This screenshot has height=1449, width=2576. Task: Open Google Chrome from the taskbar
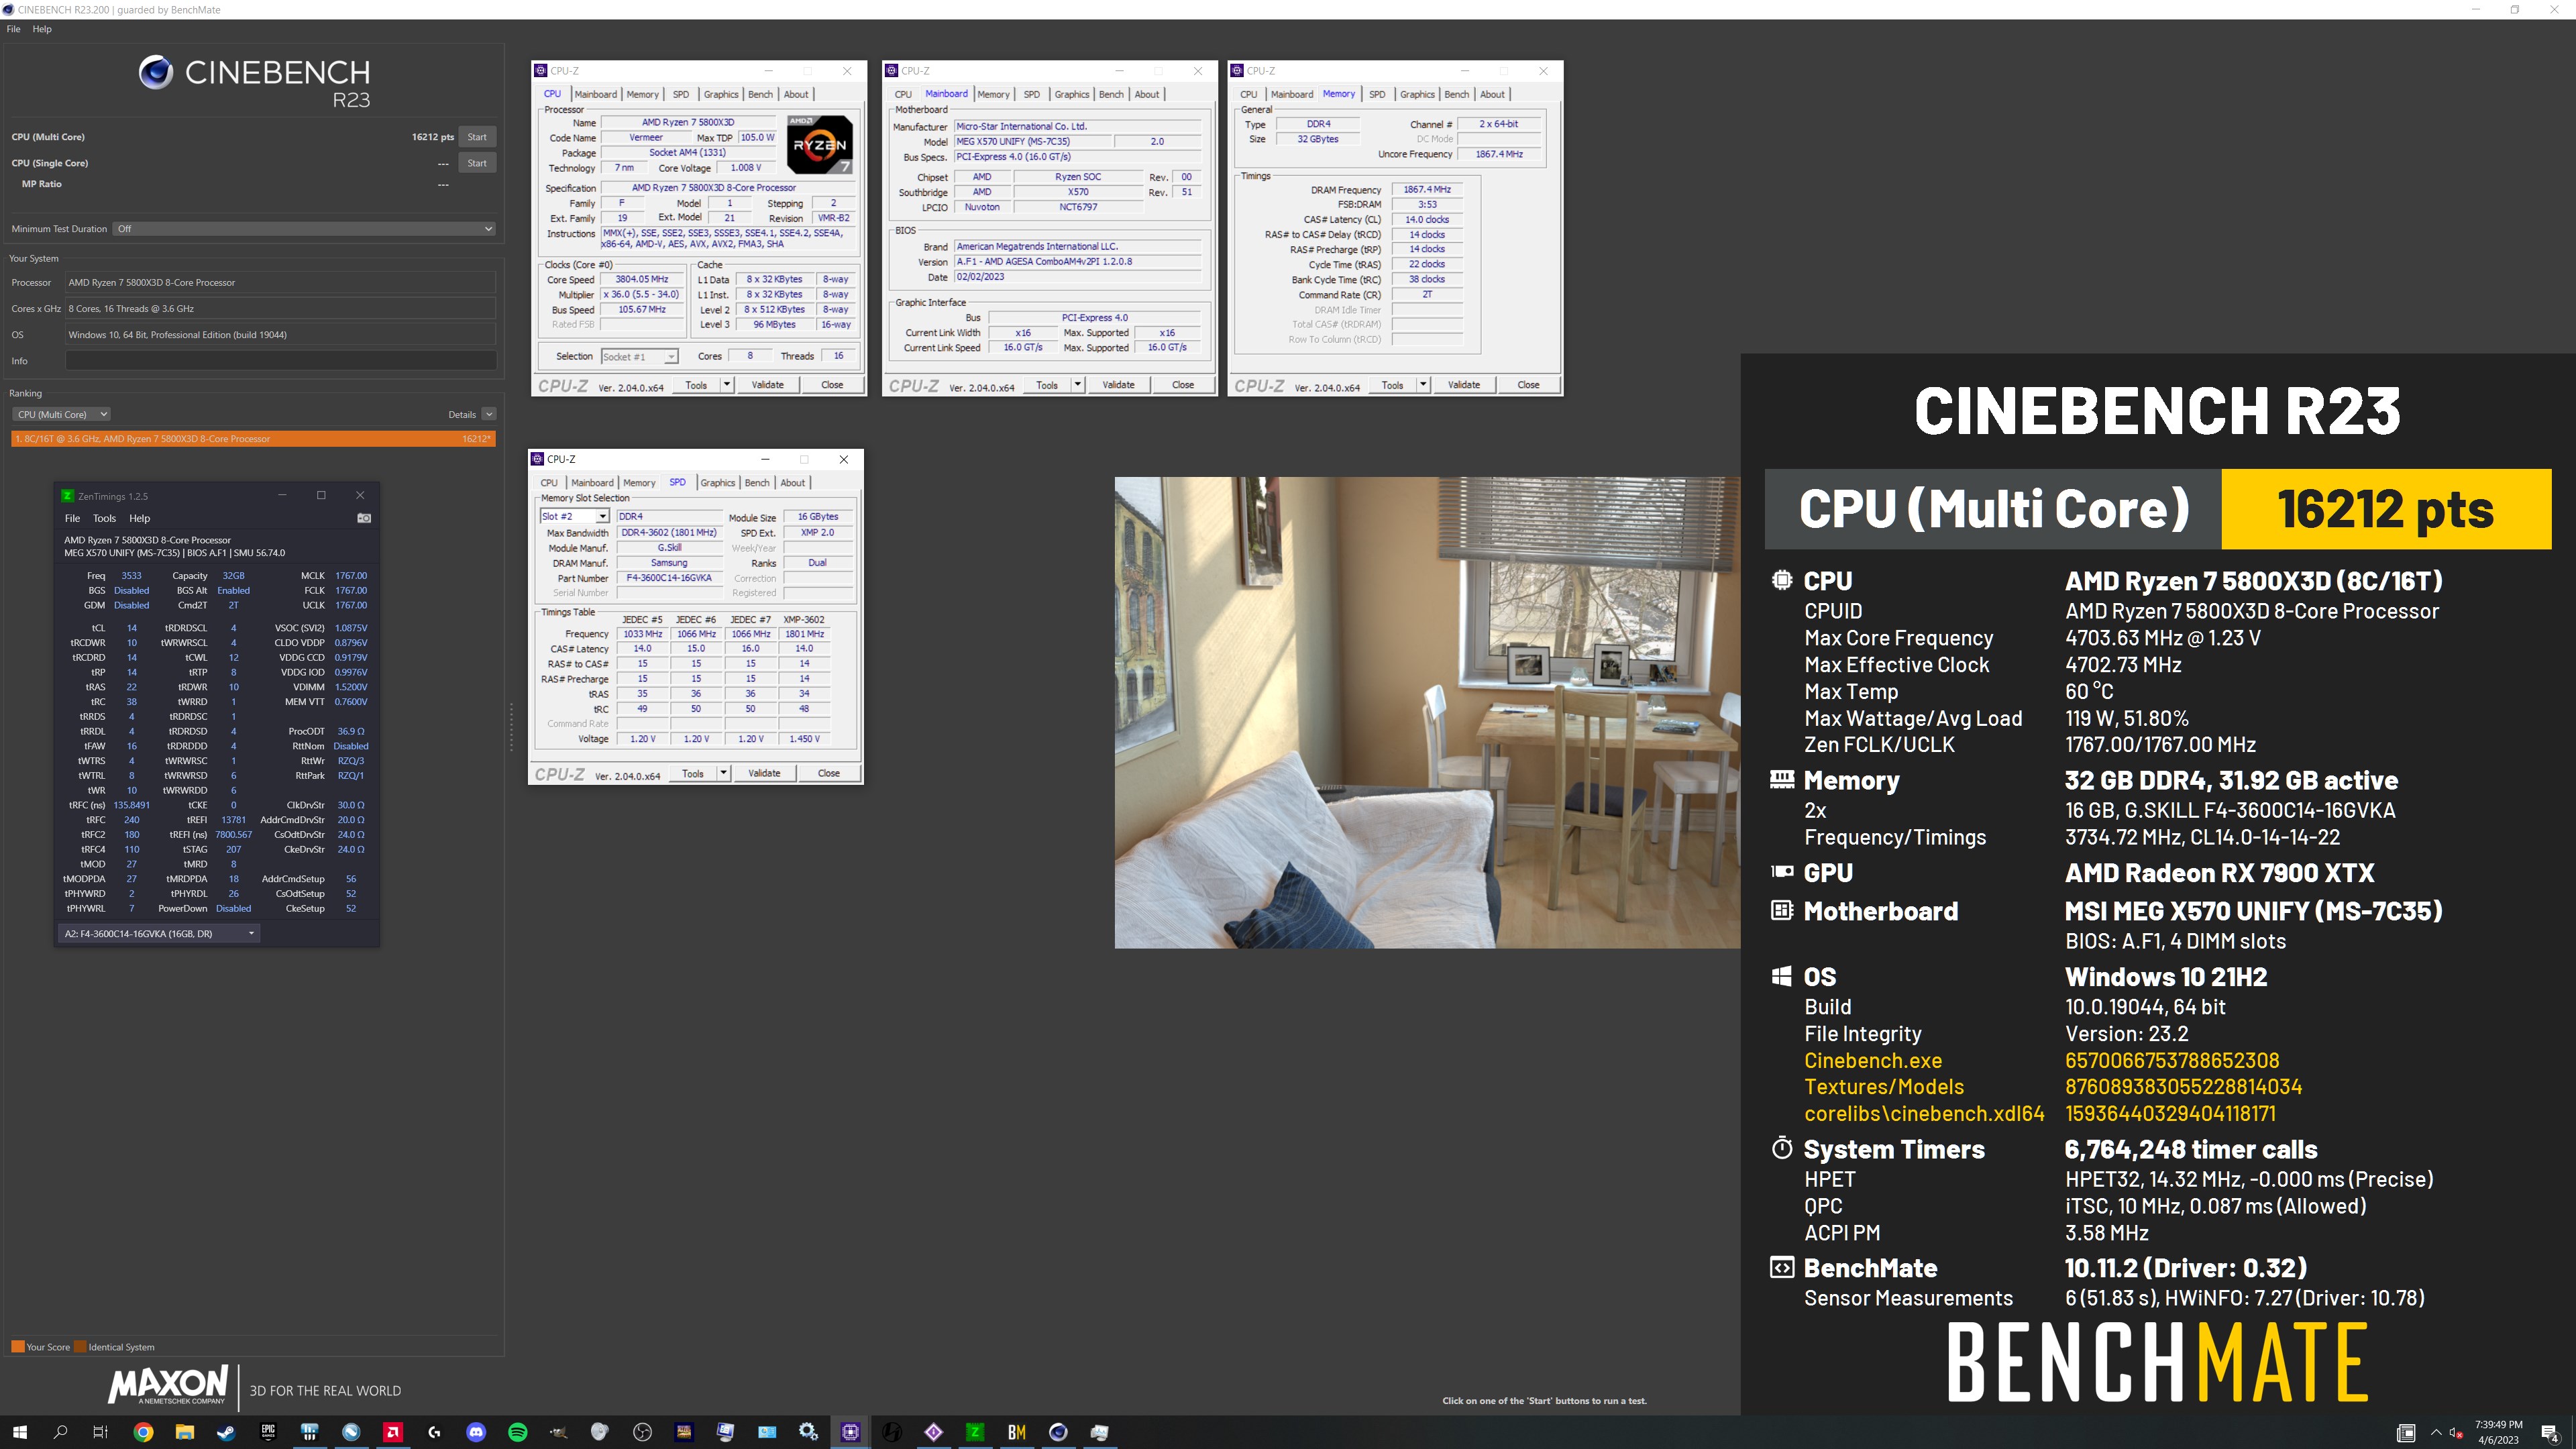click(x=143, y=1432)
